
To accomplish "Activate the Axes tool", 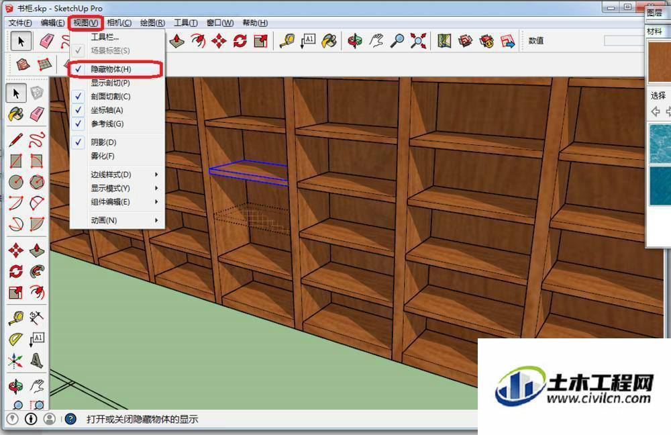I will tap(16, 360).
